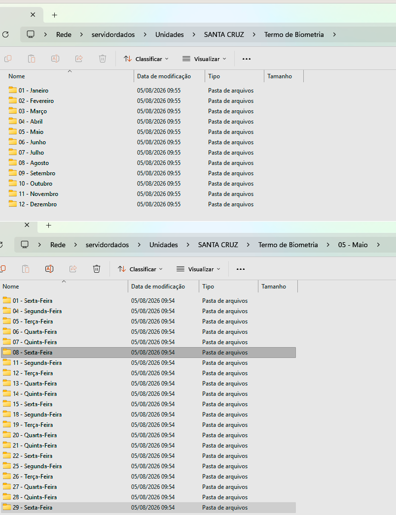
Task: Sort by Nome column header in lower window
Action: (10, 287)
